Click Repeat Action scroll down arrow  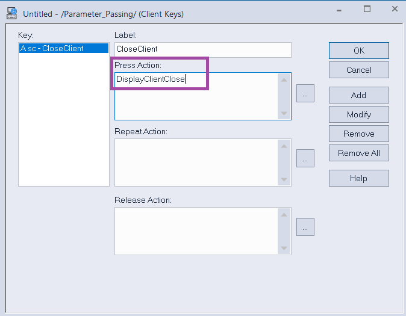click(284, 179)
